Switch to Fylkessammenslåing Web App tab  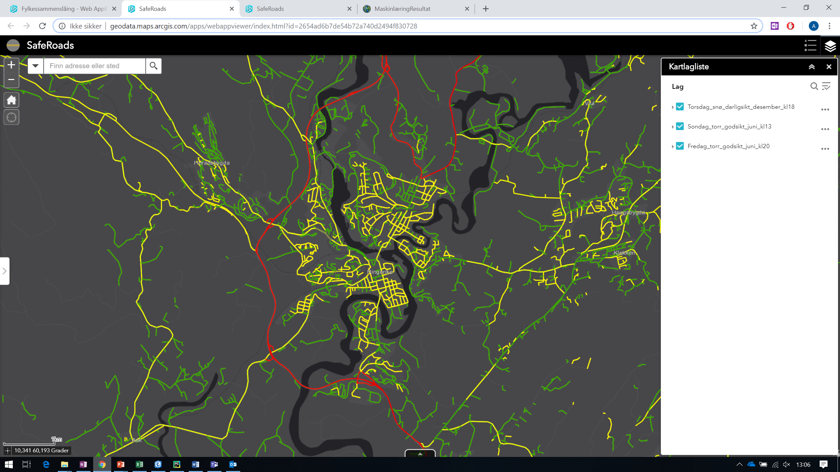tap(64, 9)
